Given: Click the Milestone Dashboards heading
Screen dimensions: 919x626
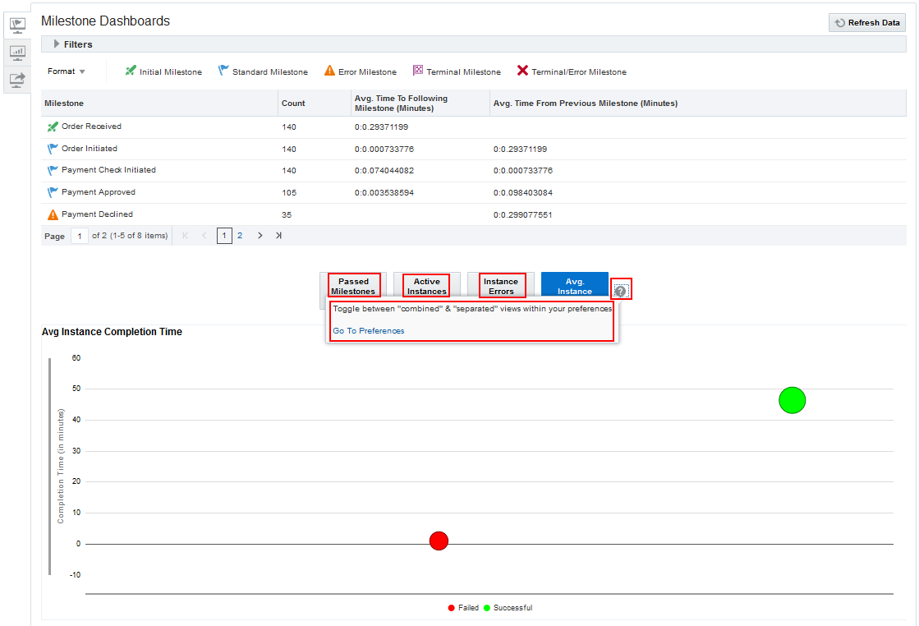Looking at the screenshot, I should click(x=105, y=21).
